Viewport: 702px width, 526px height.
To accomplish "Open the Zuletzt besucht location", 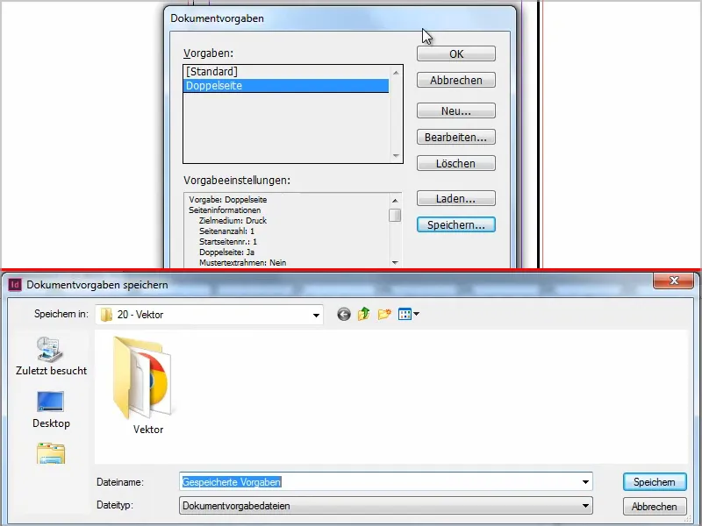I will click(x=51, y=357).
